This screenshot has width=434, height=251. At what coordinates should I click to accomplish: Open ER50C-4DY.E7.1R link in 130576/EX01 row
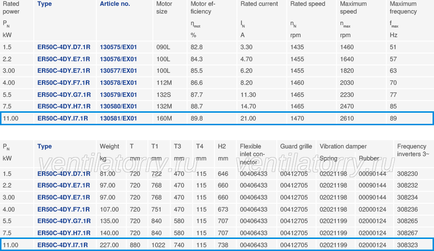point(64,59)
